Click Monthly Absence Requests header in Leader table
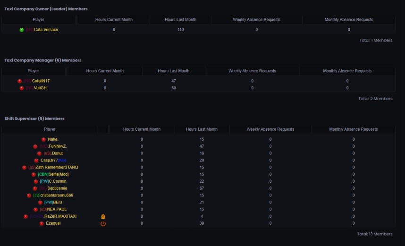Image resolution: width=405 pixels, height=246 pixels. pos(349,20)
